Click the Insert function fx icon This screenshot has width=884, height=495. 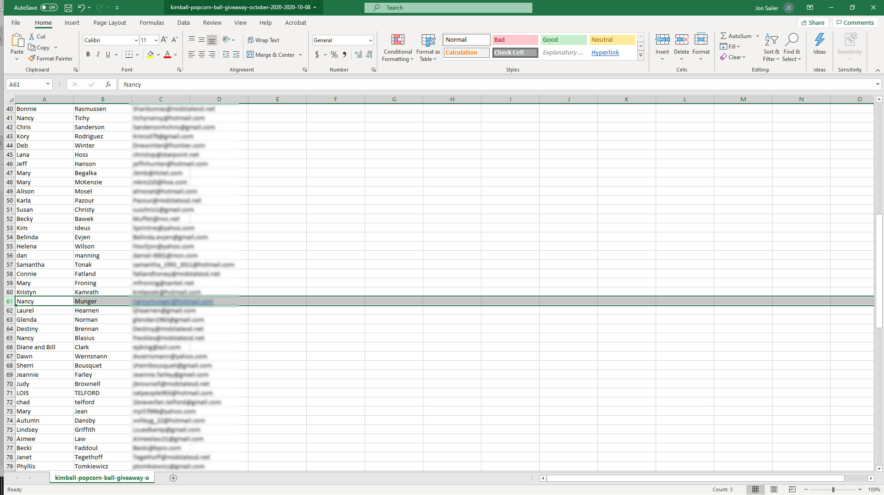(x=108, y=84)
